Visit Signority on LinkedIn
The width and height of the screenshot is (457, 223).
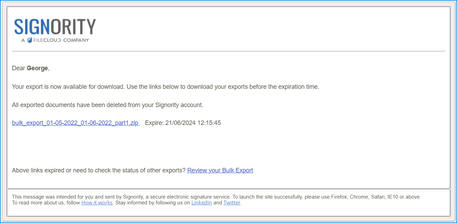point(202,202)
